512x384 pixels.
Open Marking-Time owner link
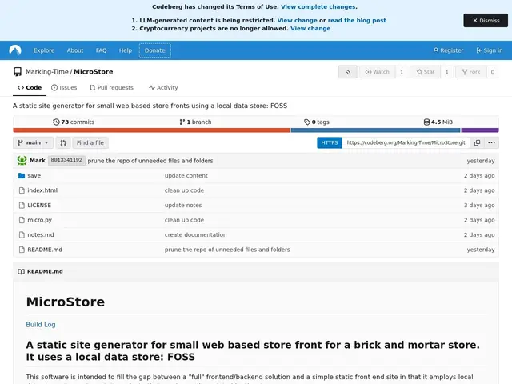point(47,72)
